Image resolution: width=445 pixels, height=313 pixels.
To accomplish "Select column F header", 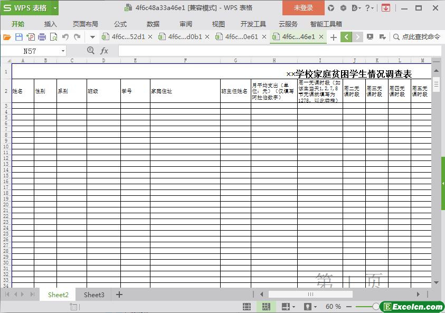I will coord(185,61).
